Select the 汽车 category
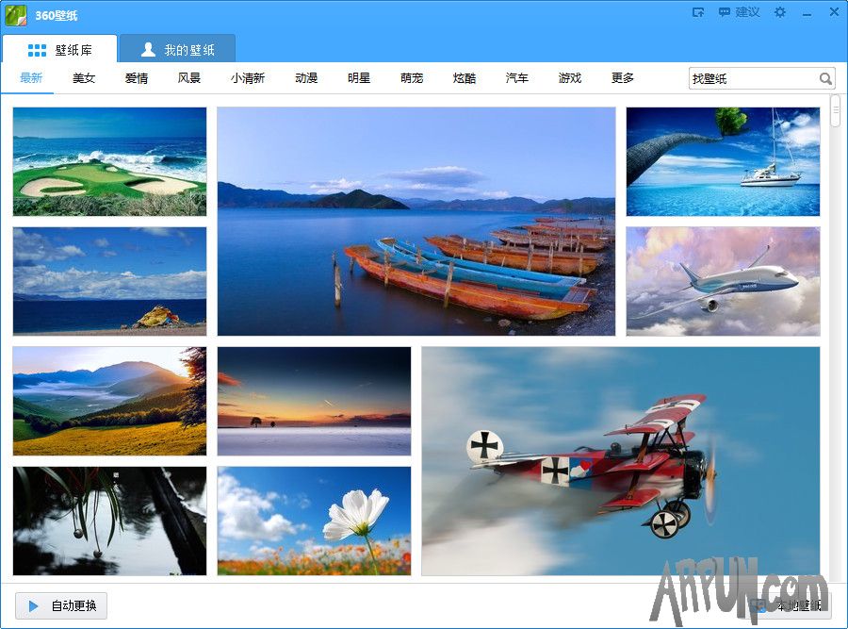The height and width of the screenshot is (629, 848). coord(517,78)
